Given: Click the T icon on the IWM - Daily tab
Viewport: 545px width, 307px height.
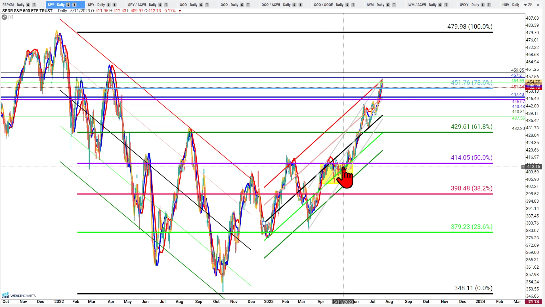Looking at the screenshot, I should point(394,5).
